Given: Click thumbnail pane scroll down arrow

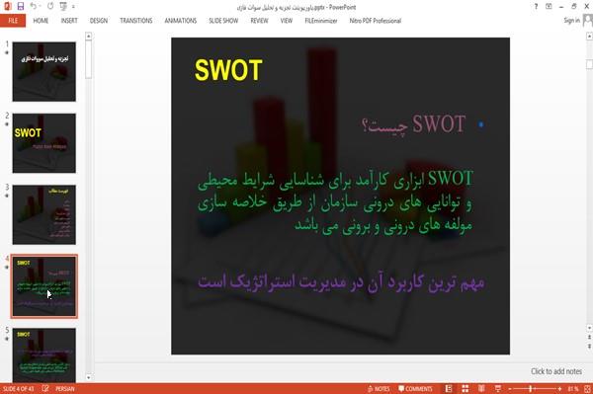Looking at the screenshot, I should tap(89, 377).
